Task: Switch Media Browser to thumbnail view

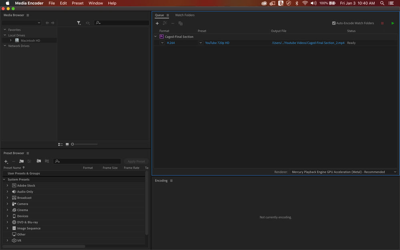Action: click(x=67, y=144)
